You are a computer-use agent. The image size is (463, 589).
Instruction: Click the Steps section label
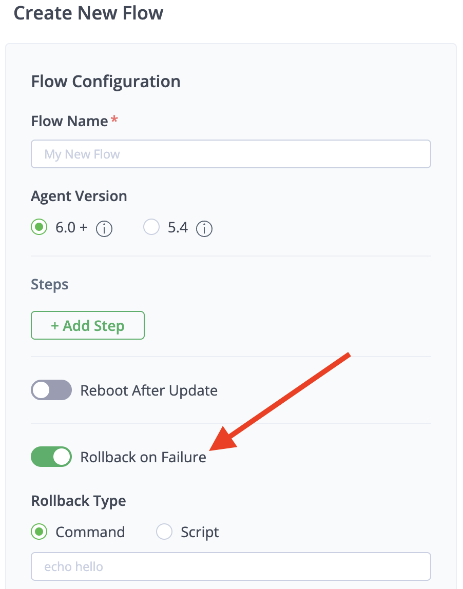(x=50, y=284)
